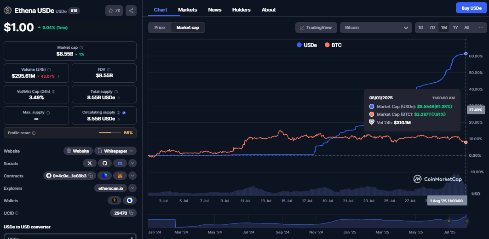Open the About tab
Image resolution: width=489 pixels, height=239 pixels.
[269, 10]
